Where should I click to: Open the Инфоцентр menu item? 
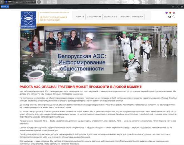[138, 17]
